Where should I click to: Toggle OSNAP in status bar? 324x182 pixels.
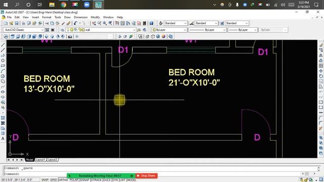click(85, 180)
